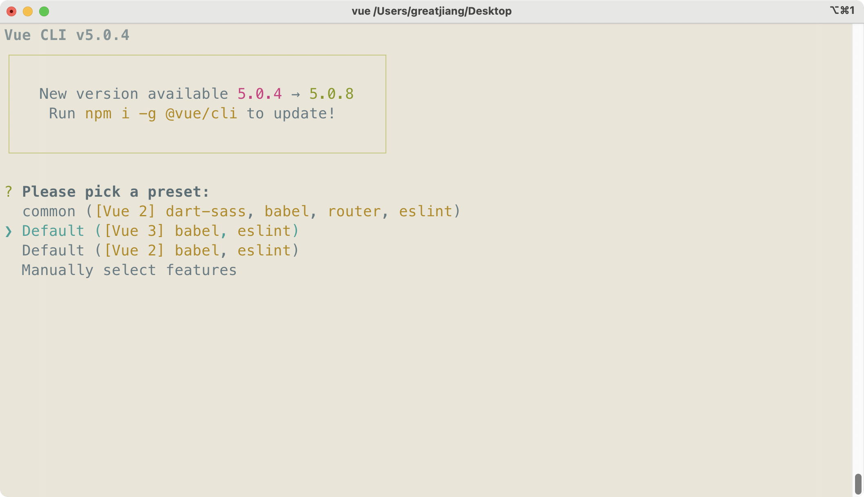Choose Default Vue 3 babel, eslint preset
The height and width of the screenshot is (497, 864).
[x=160, y=231]
